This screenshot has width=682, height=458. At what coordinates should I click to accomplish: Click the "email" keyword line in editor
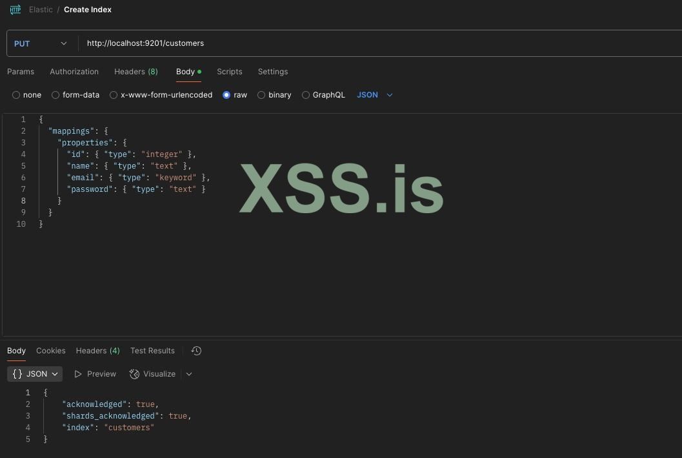138,178
